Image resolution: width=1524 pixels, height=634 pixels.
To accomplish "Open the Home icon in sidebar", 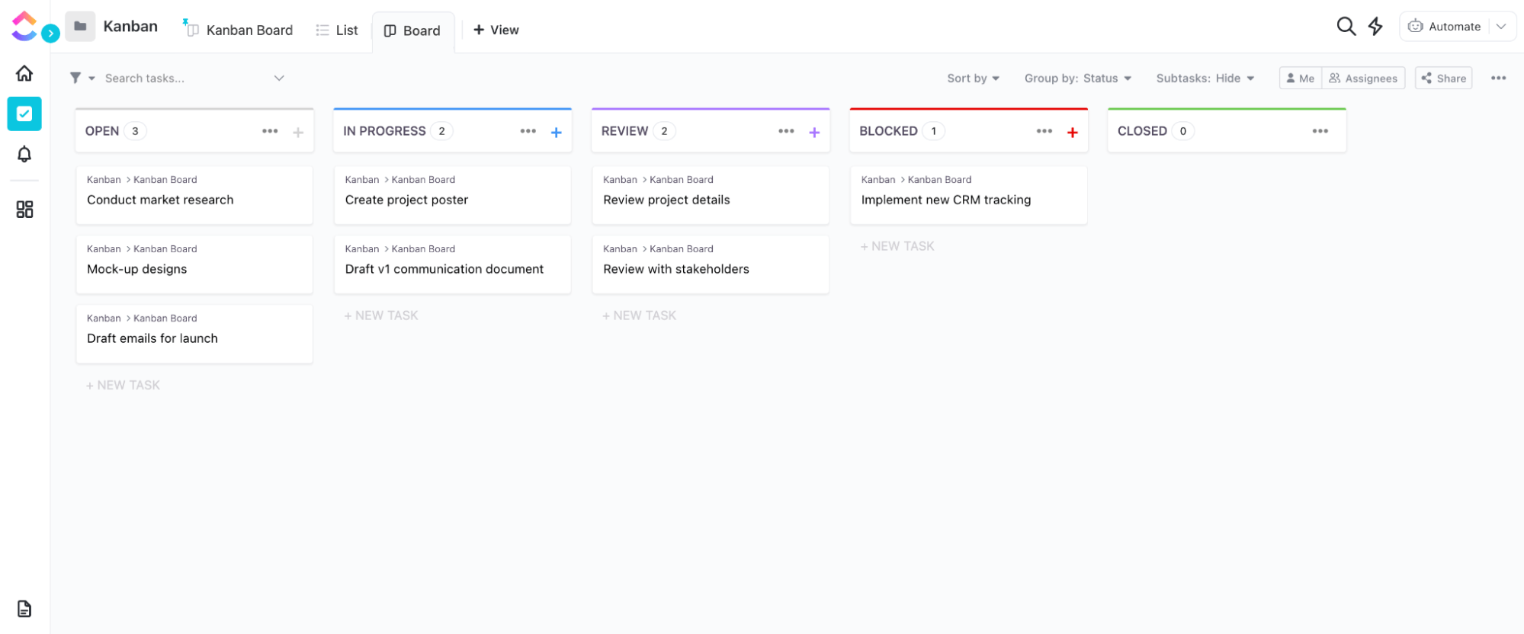I will click(24, 73).
